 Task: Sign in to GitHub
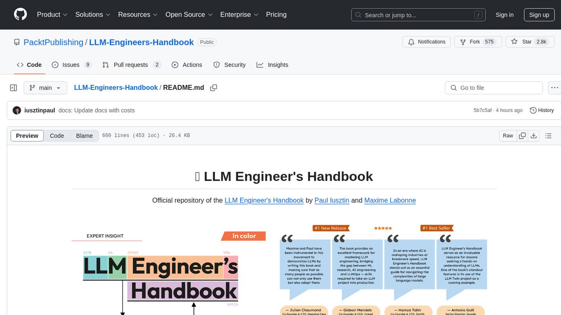[x=504, y=15]
